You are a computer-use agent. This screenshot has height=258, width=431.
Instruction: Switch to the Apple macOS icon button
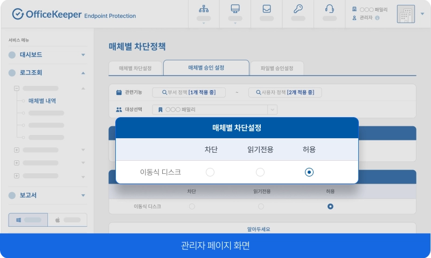tap(67, 220)
